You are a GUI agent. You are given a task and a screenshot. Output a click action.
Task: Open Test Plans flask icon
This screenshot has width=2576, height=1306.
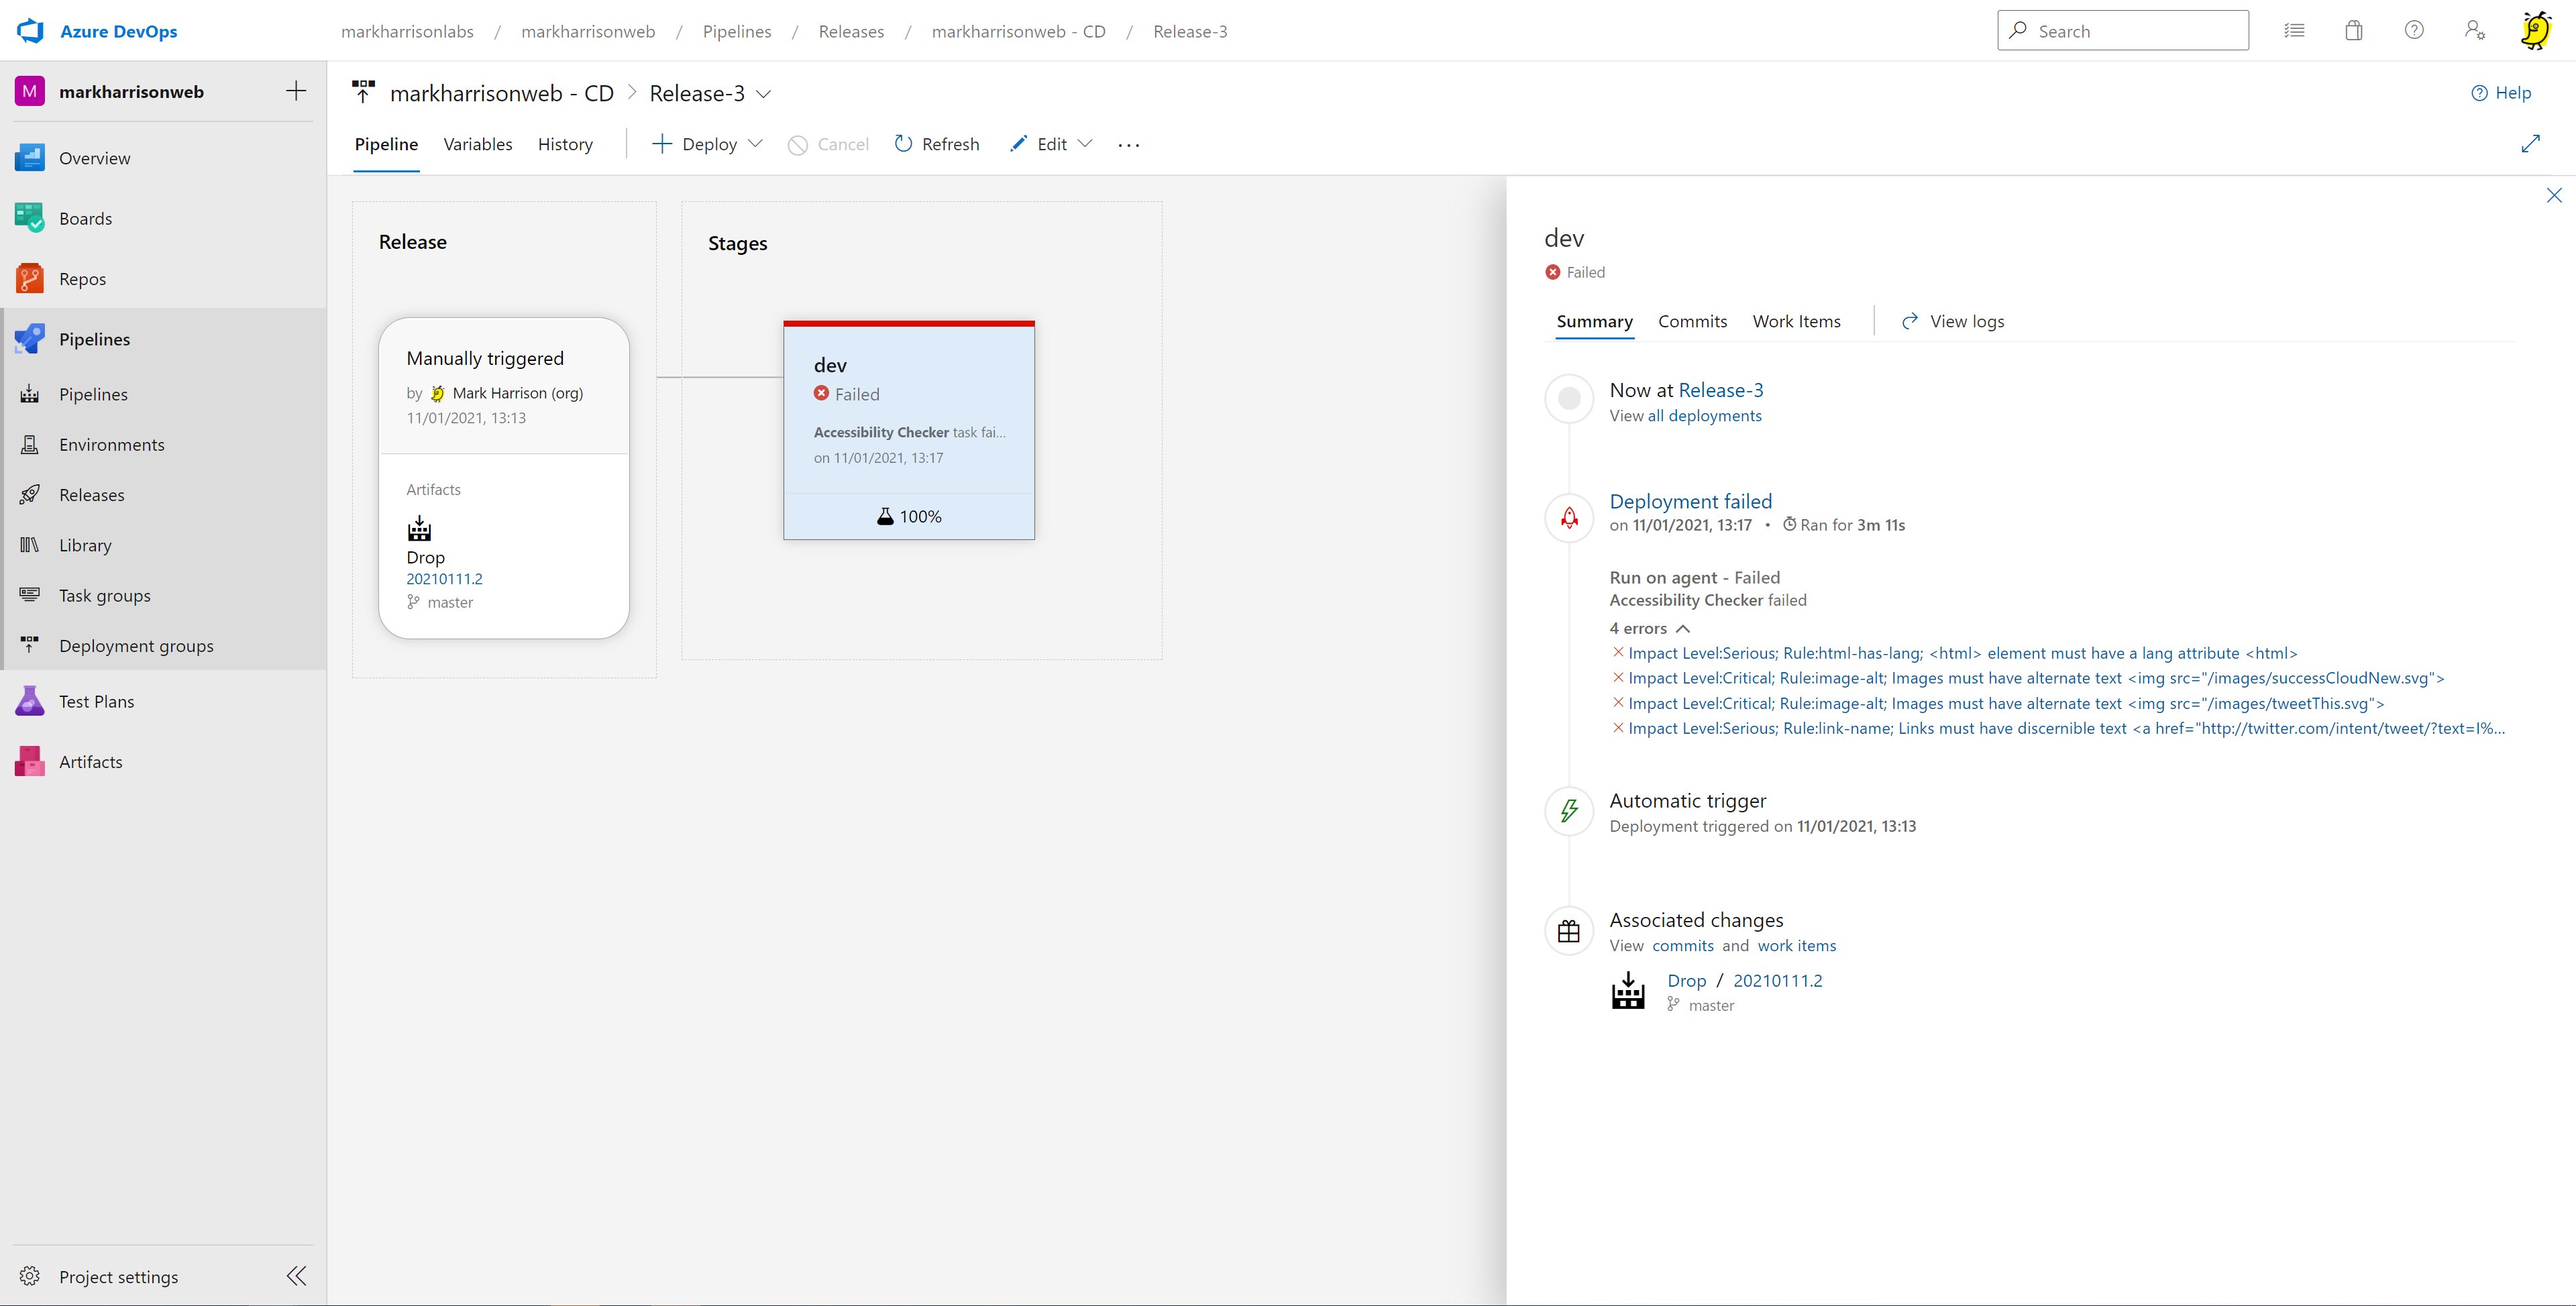tap(29, 701)
